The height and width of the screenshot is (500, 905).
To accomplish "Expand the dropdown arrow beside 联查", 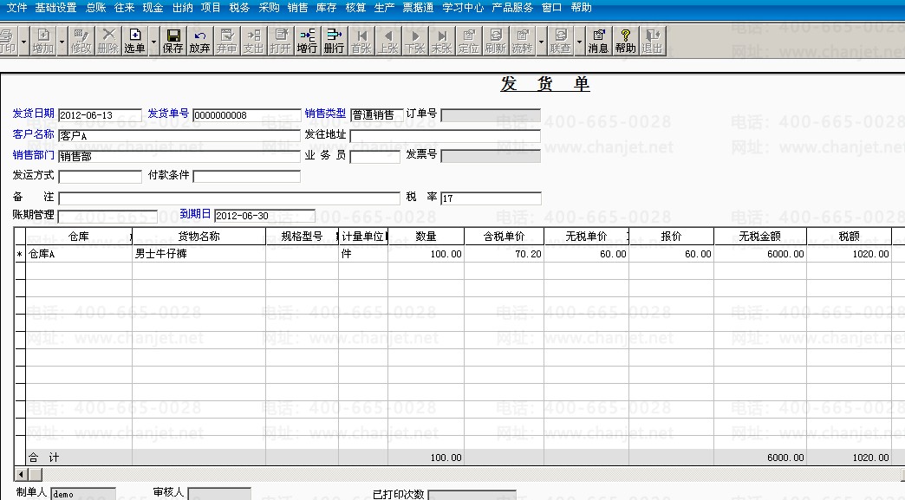I will pos(579,42).
